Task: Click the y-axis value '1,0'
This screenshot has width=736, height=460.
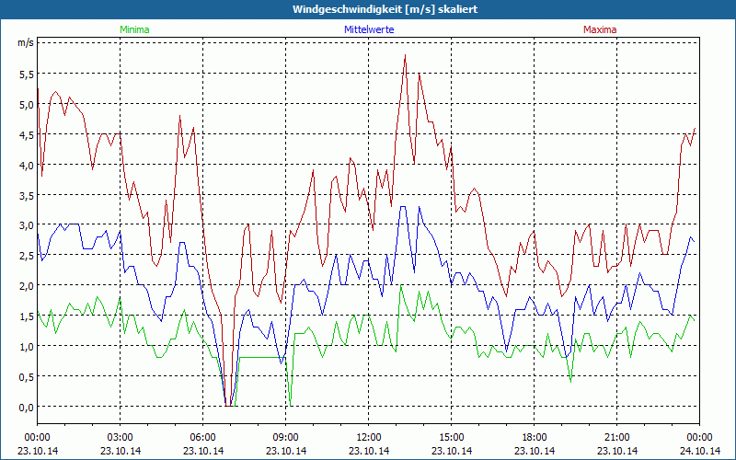Action: click(x=26, y=347)
